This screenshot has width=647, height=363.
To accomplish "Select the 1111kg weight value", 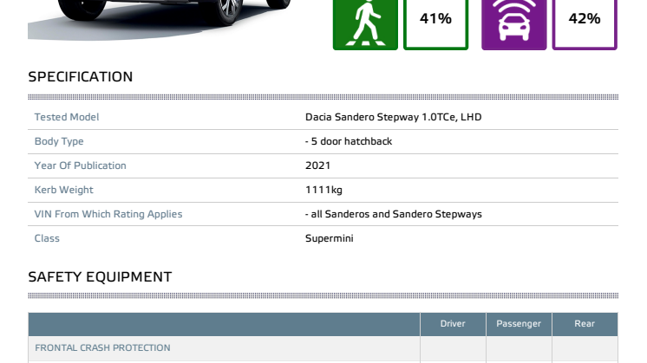I will pyautogui.click(x=323, y=190).
